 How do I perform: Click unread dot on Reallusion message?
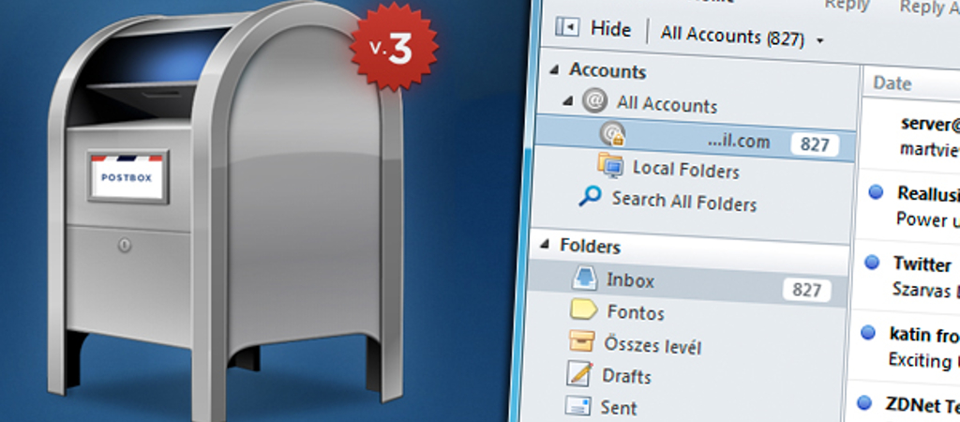[876, 192]
